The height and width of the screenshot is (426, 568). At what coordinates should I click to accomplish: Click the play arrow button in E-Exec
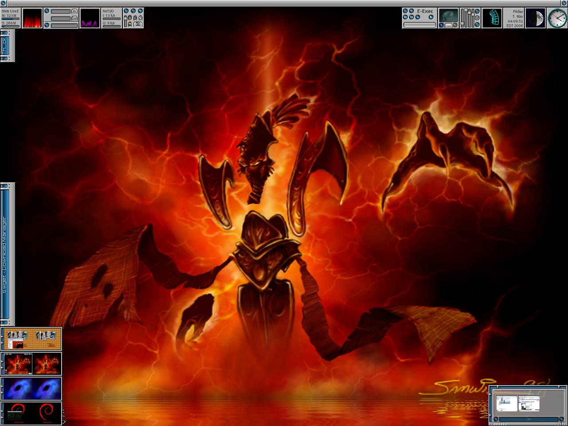pos(431,17)
